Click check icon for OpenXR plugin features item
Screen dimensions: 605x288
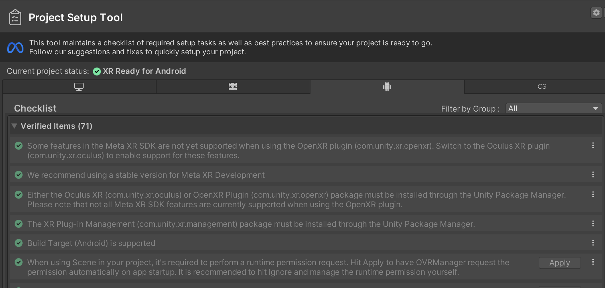click(19, 146)
